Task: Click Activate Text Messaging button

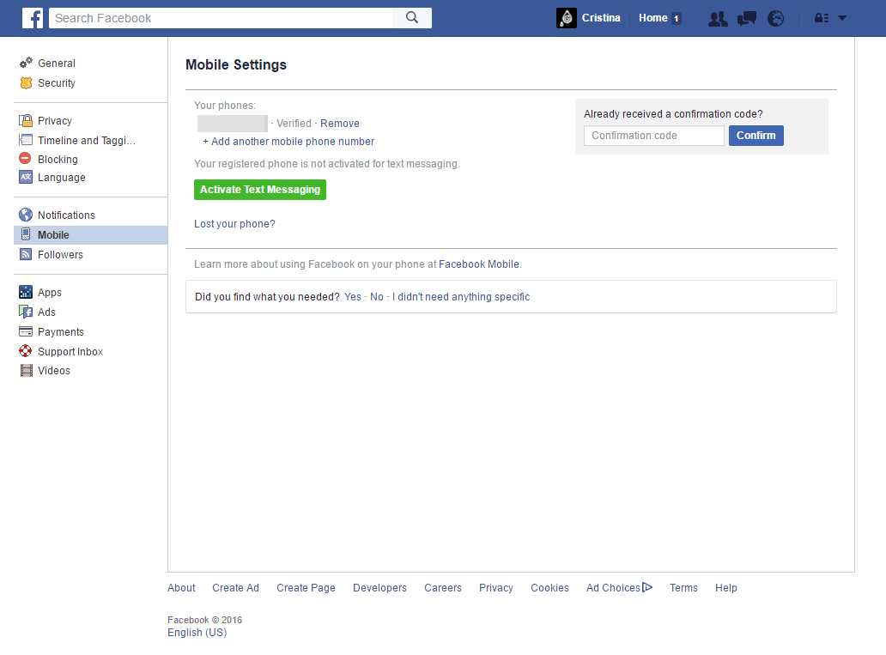Action: coord(260,190)
